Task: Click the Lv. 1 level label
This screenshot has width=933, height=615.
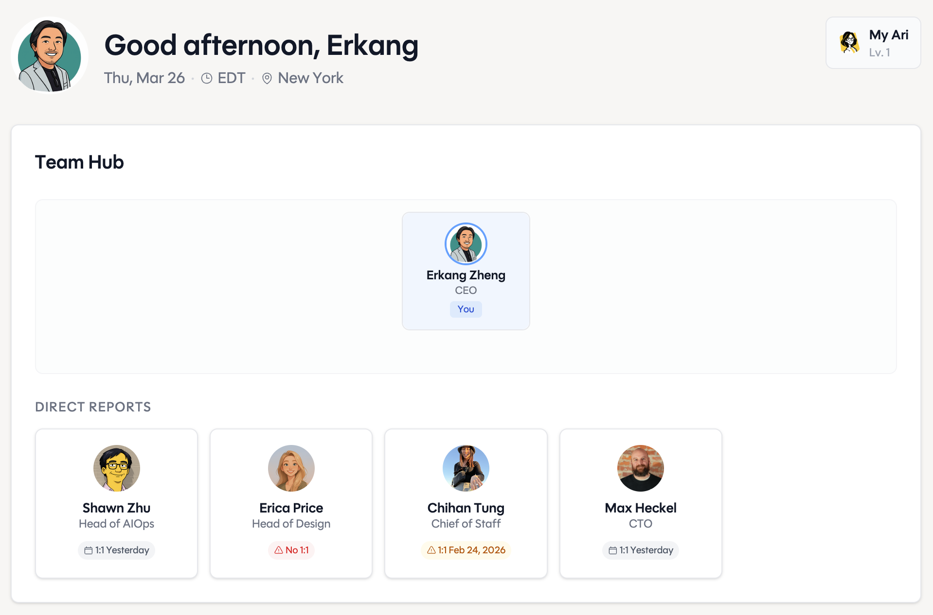Action: (x=880, y=53)
